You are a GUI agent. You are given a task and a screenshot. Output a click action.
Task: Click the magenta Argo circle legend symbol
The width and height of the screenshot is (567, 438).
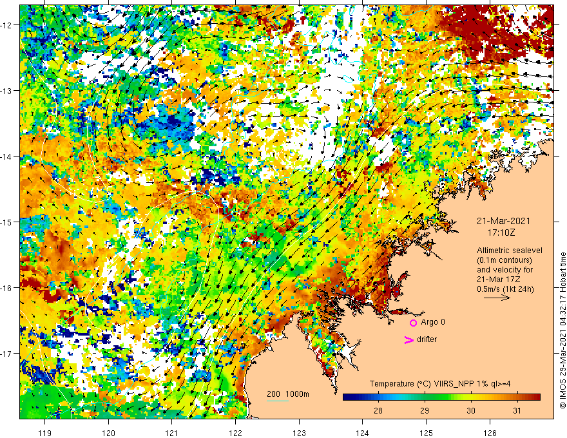413,323
